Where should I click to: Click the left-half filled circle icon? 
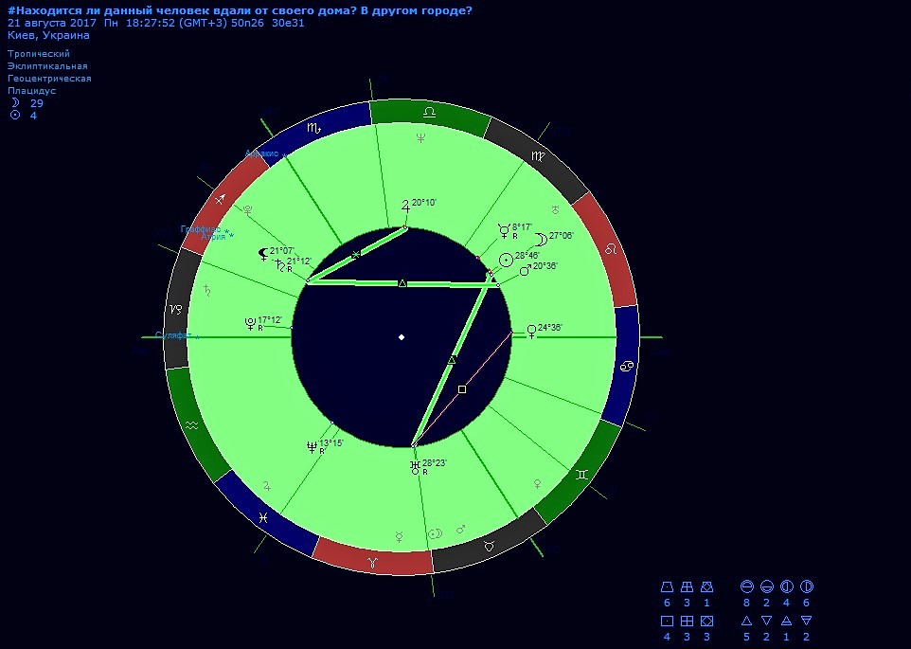pos(787,586)
